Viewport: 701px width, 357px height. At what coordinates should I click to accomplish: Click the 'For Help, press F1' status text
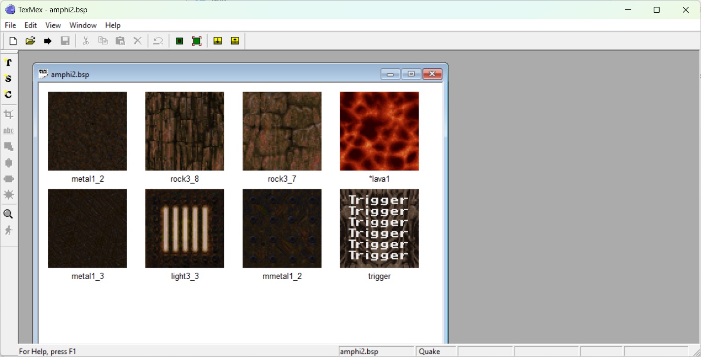(x=47, y=352)
